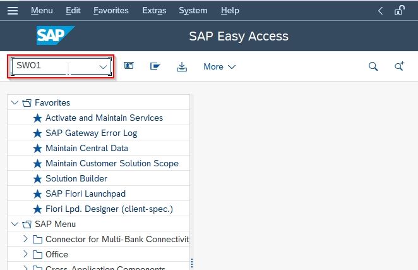Click the user menu toolbar icon
418x270 pixels.
coord(129,66)
